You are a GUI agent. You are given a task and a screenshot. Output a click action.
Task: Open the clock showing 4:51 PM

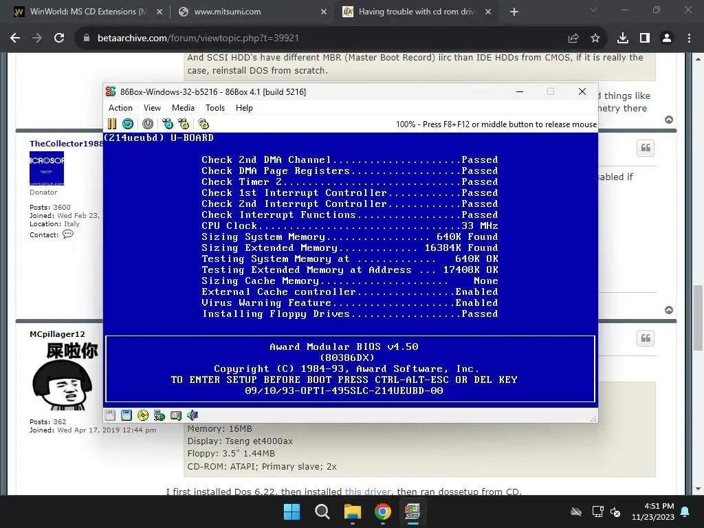tap(653, 511)
